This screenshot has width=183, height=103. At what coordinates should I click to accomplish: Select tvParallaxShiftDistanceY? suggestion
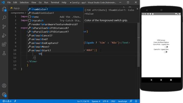tap(55, 32)
